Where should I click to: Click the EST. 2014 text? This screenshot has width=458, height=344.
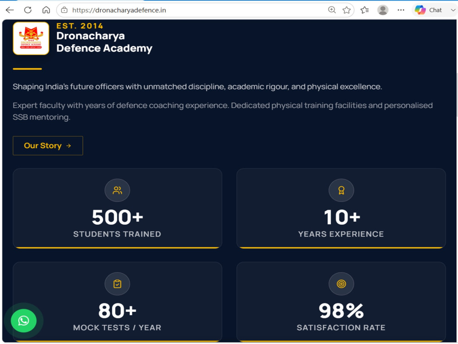tap(80, 26)
